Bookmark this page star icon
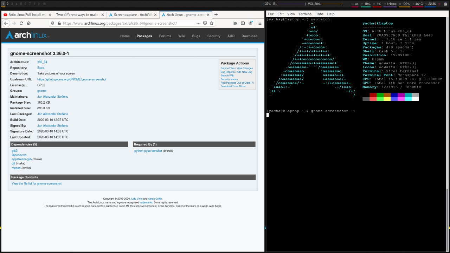This screenshot has height=253, width=450. point(212,23)
